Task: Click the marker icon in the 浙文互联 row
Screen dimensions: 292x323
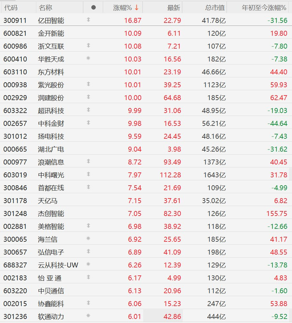Action: coord(88,45)
